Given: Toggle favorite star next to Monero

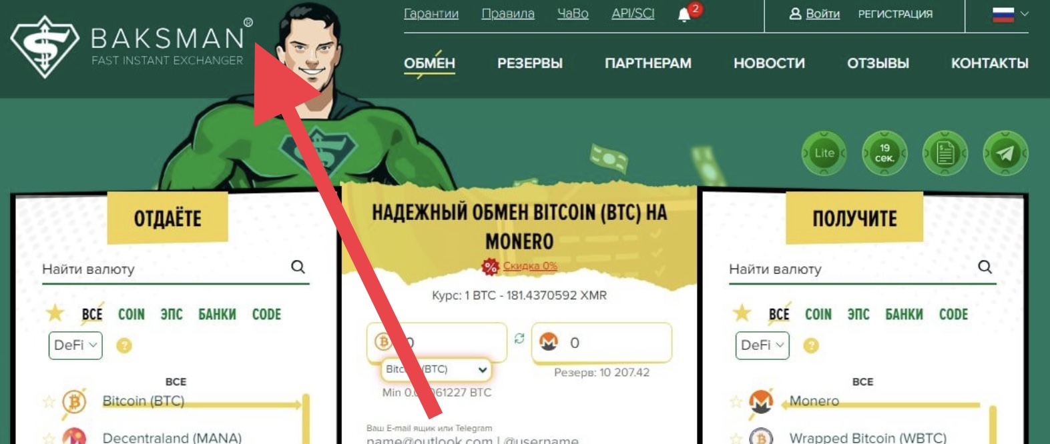Looking at the screenshot, I should coord(736,401).
